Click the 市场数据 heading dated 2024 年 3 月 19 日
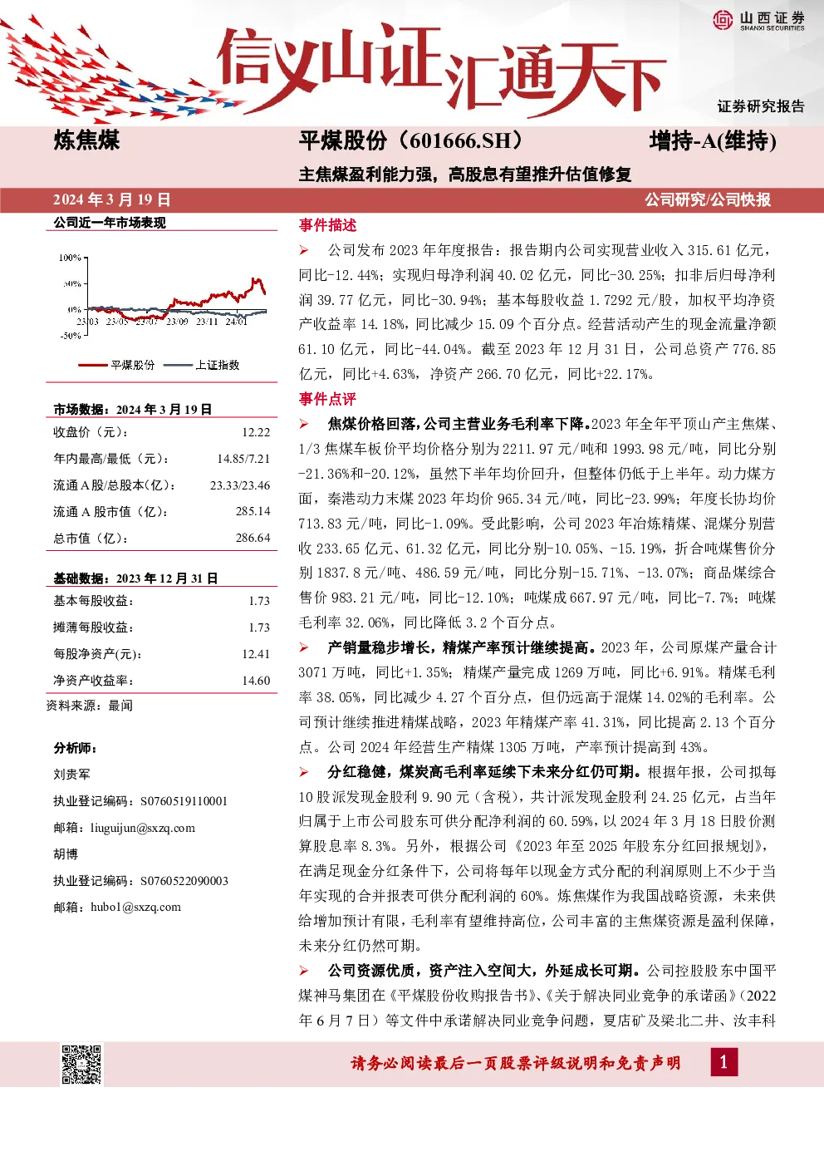824x1166 pixels. (x=133, y=410)
